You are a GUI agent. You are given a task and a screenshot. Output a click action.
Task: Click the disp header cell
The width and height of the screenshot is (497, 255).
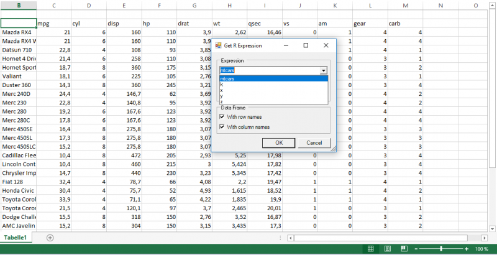pyautogui.click(x=124, y=24)
